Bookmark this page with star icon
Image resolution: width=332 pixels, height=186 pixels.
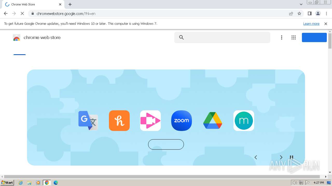click(299, 13)
